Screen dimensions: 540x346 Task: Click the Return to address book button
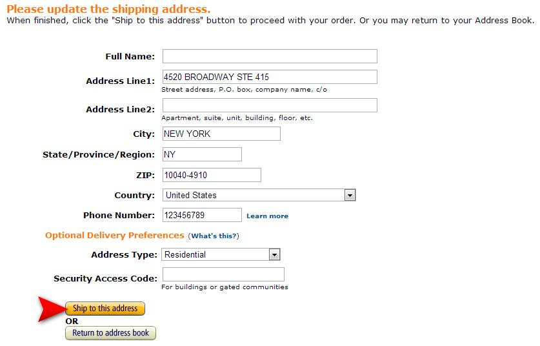click(x=110, y=333)
